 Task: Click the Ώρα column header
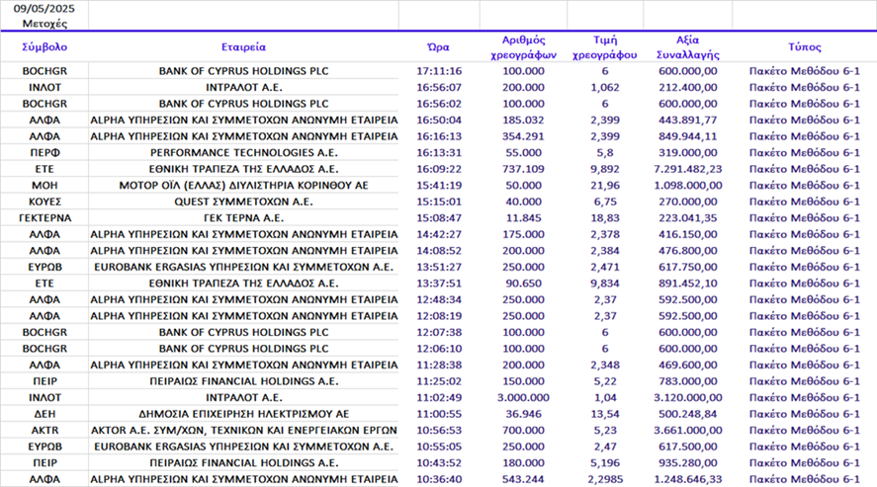(439, 46)
